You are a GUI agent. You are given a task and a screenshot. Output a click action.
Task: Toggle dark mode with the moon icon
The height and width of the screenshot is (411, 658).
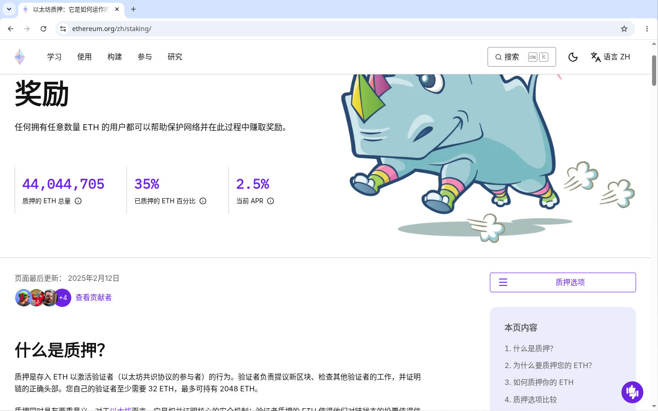coord(573,57)
